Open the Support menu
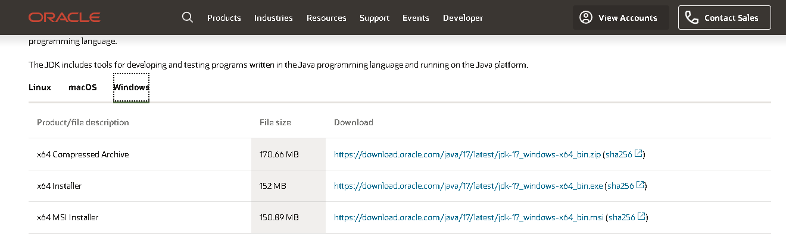786x244 pixels. [x=375, y=18]
